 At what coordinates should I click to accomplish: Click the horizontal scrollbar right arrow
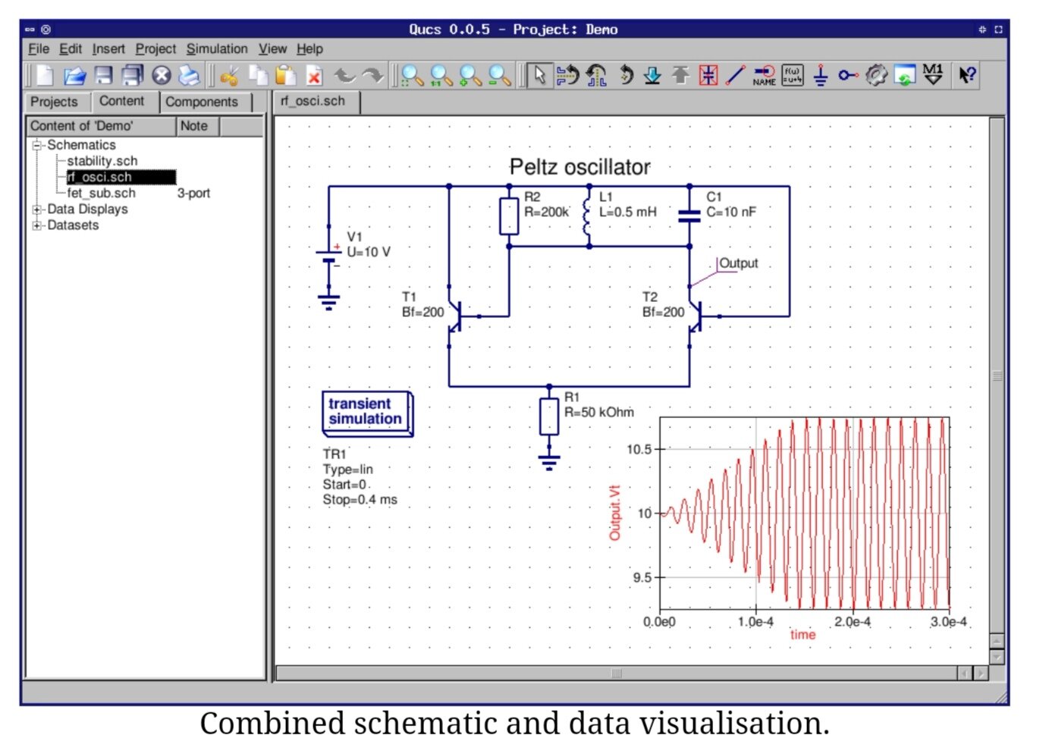pyautogui.click(x=981, y=673)
